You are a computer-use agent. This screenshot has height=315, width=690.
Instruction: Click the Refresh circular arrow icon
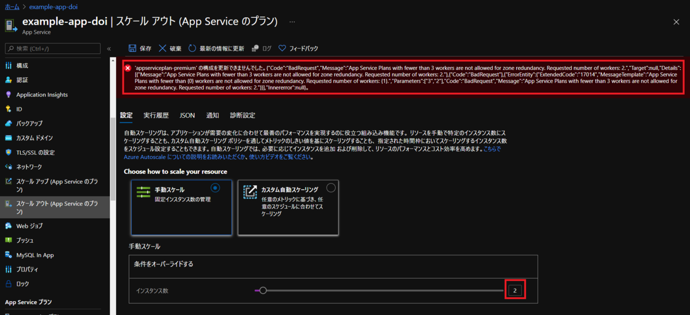click(192, 49)
